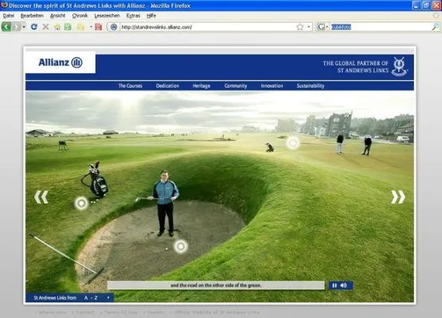Mute the narration with the speaker icon
The image size is (442, 318).
point(343,285)
